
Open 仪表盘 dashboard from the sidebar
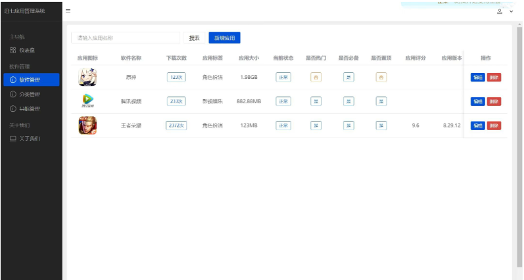click(x=26, y=50)
